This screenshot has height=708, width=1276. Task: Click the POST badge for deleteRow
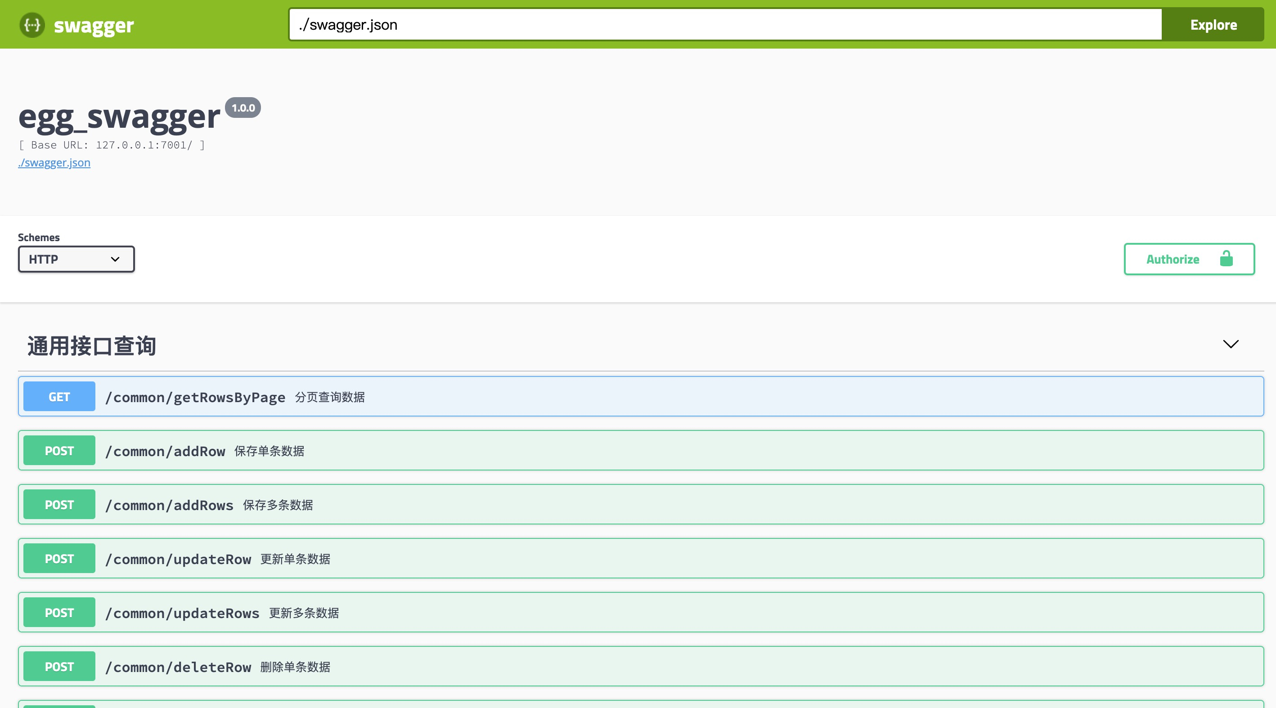click(59, 667)
